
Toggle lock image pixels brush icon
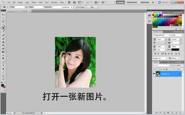(x=161, y=69)
